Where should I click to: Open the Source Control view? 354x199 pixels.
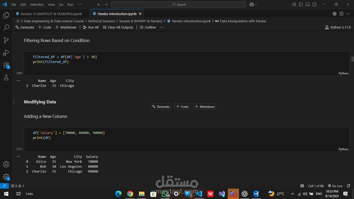pyautogui.click(x=6, y=40)
